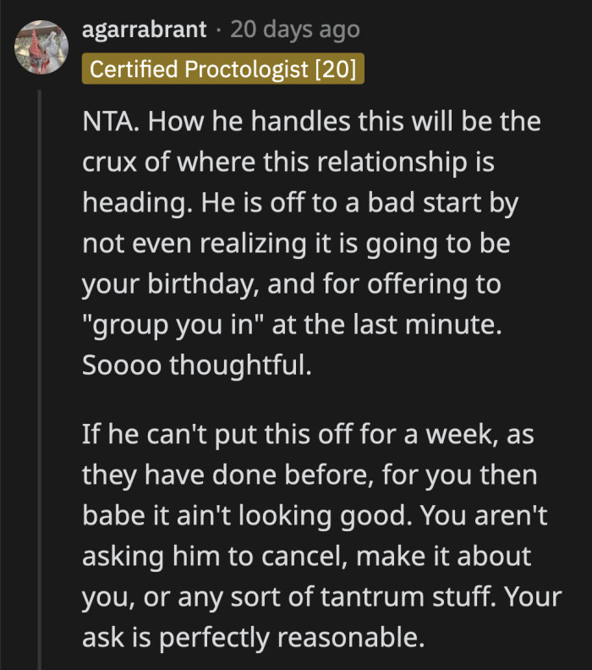Screen dimensions: 592x670
Task: Collapse the comment using the vertical thread line
Action: pyautogui.click(x=40, y=381)
